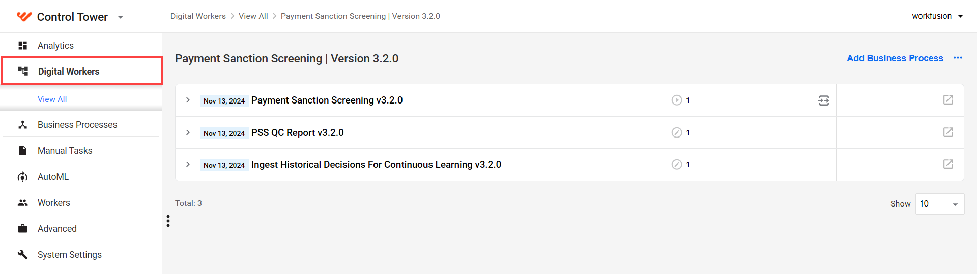Viewport: 977px width, 274px height.
Task: Click the vertical three-dot sidebar resize handle
Action: [168, 221]
